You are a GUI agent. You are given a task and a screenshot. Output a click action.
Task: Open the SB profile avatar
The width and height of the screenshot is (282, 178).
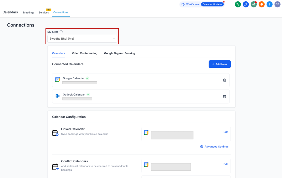point(277,4)
